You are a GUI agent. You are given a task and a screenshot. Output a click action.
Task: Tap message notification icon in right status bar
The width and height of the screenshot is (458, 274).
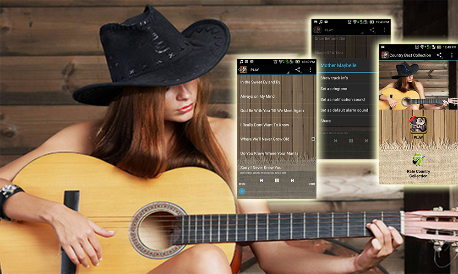[x=383, y=47]
